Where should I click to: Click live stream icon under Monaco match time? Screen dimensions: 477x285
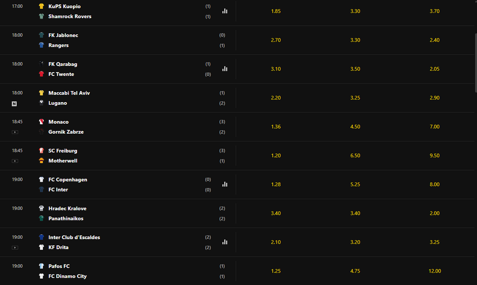point(15,132)
